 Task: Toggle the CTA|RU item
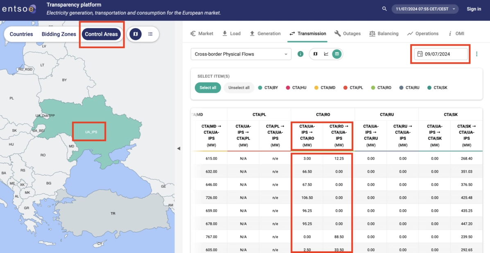pyautogui.click(x=409, y=88)
